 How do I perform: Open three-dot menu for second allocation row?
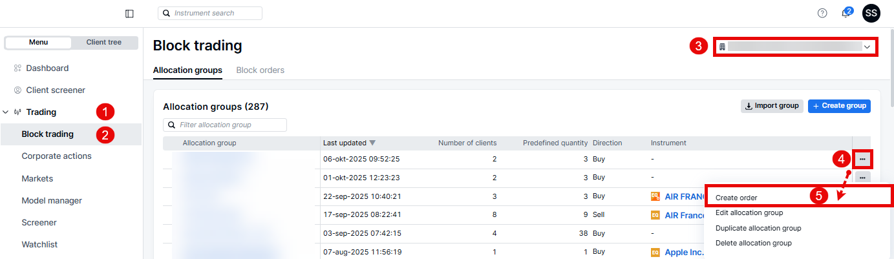click(862, 177)
